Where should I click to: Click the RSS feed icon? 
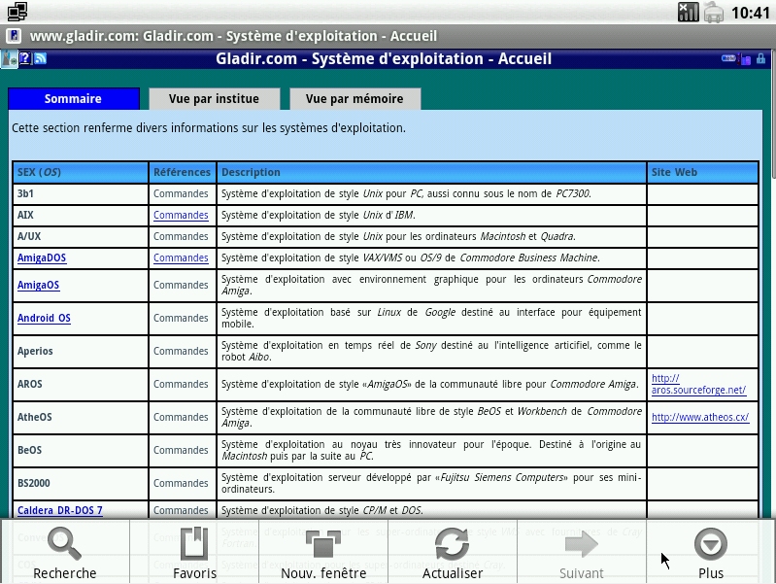click(x=41, y=59)
